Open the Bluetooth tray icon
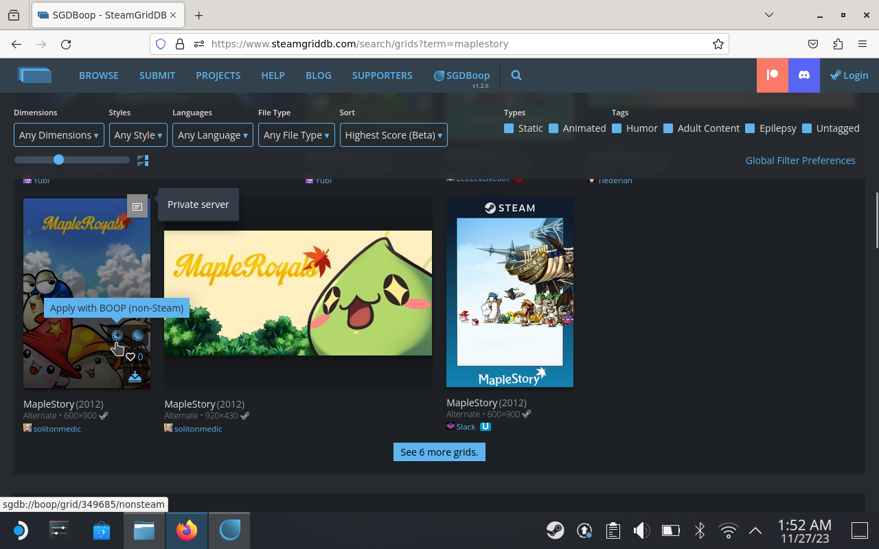 click(x=700, y=530)
